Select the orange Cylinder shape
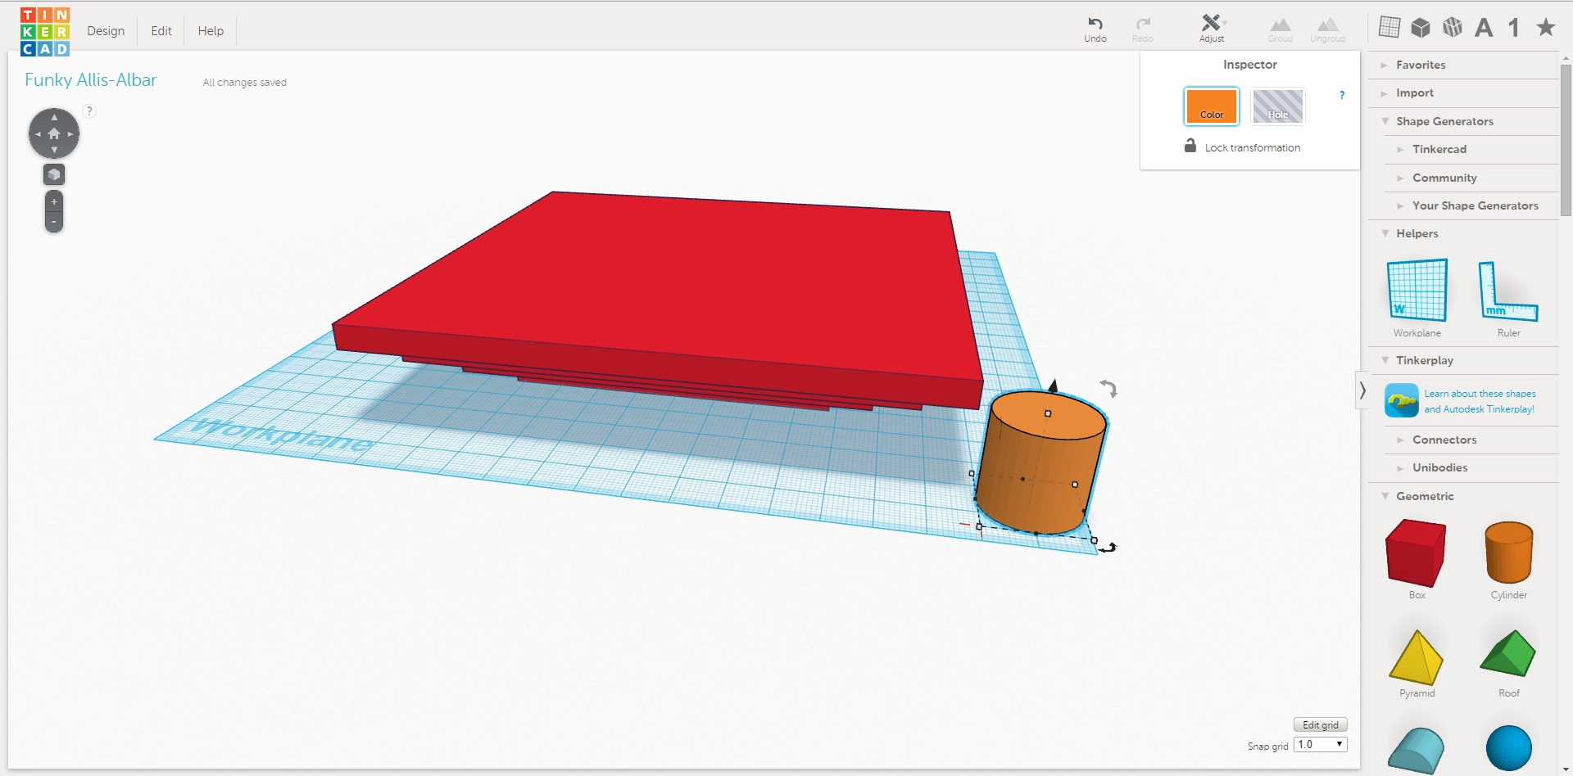 1508,559
